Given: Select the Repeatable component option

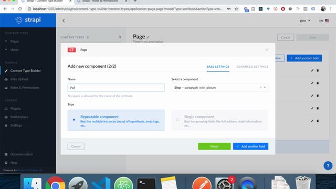Looking at the screenshot, I should [116, 120].
